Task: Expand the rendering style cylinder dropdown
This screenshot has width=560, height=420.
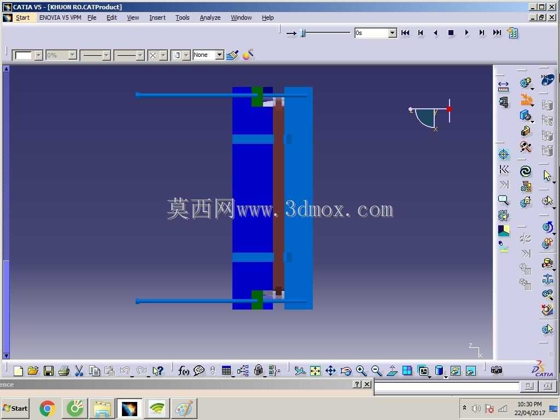Action: click(x=445, y=376)
